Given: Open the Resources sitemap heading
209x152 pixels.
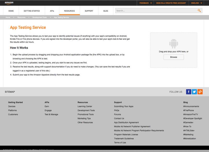Looking at the screenshot, I should [x=83, y=102].
